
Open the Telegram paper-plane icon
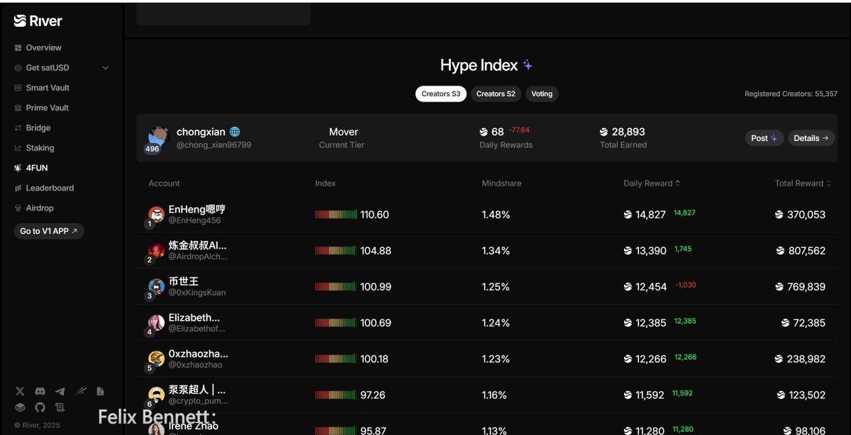60,391
